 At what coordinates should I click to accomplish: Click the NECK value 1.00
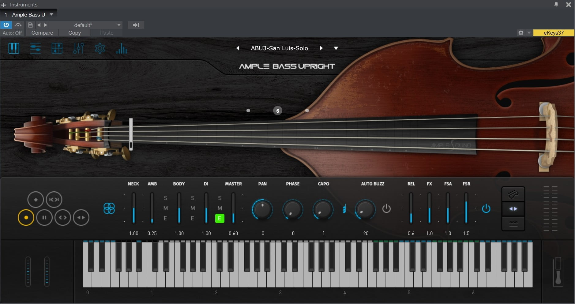(134, 233)
